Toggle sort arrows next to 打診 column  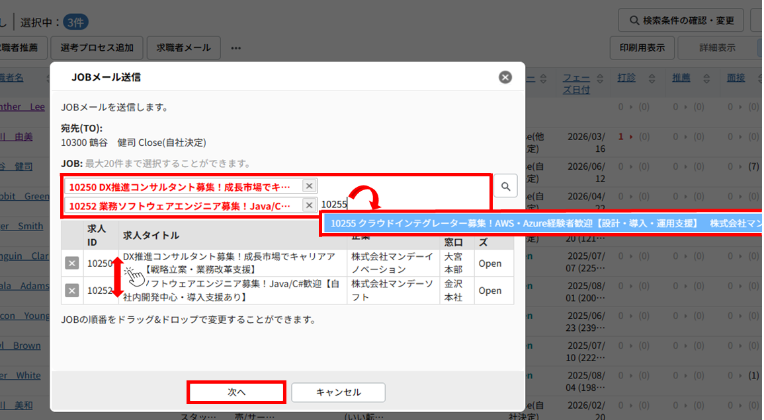point(652,78)
